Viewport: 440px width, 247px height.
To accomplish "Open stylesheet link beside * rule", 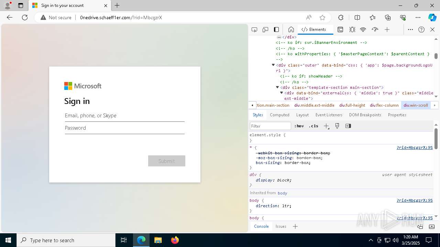I will point(415,148).
